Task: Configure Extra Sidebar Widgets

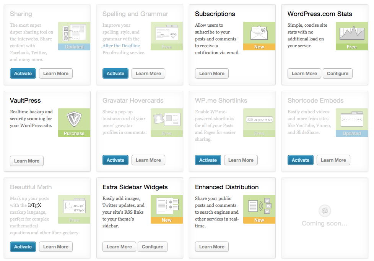Action: (152, 247)
